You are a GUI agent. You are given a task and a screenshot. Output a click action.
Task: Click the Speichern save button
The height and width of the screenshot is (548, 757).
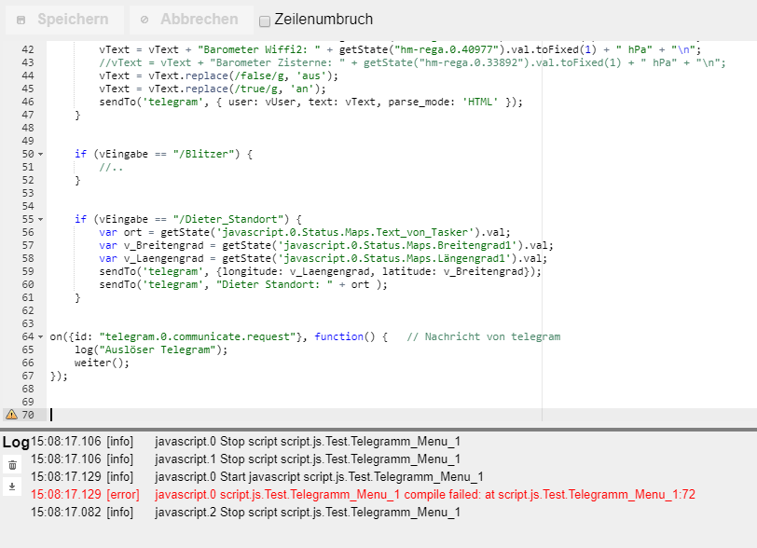coord(64,20)
